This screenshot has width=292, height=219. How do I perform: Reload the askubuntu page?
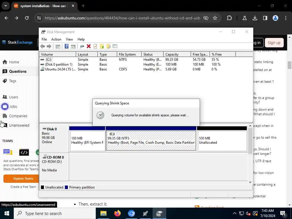[27, 18]
